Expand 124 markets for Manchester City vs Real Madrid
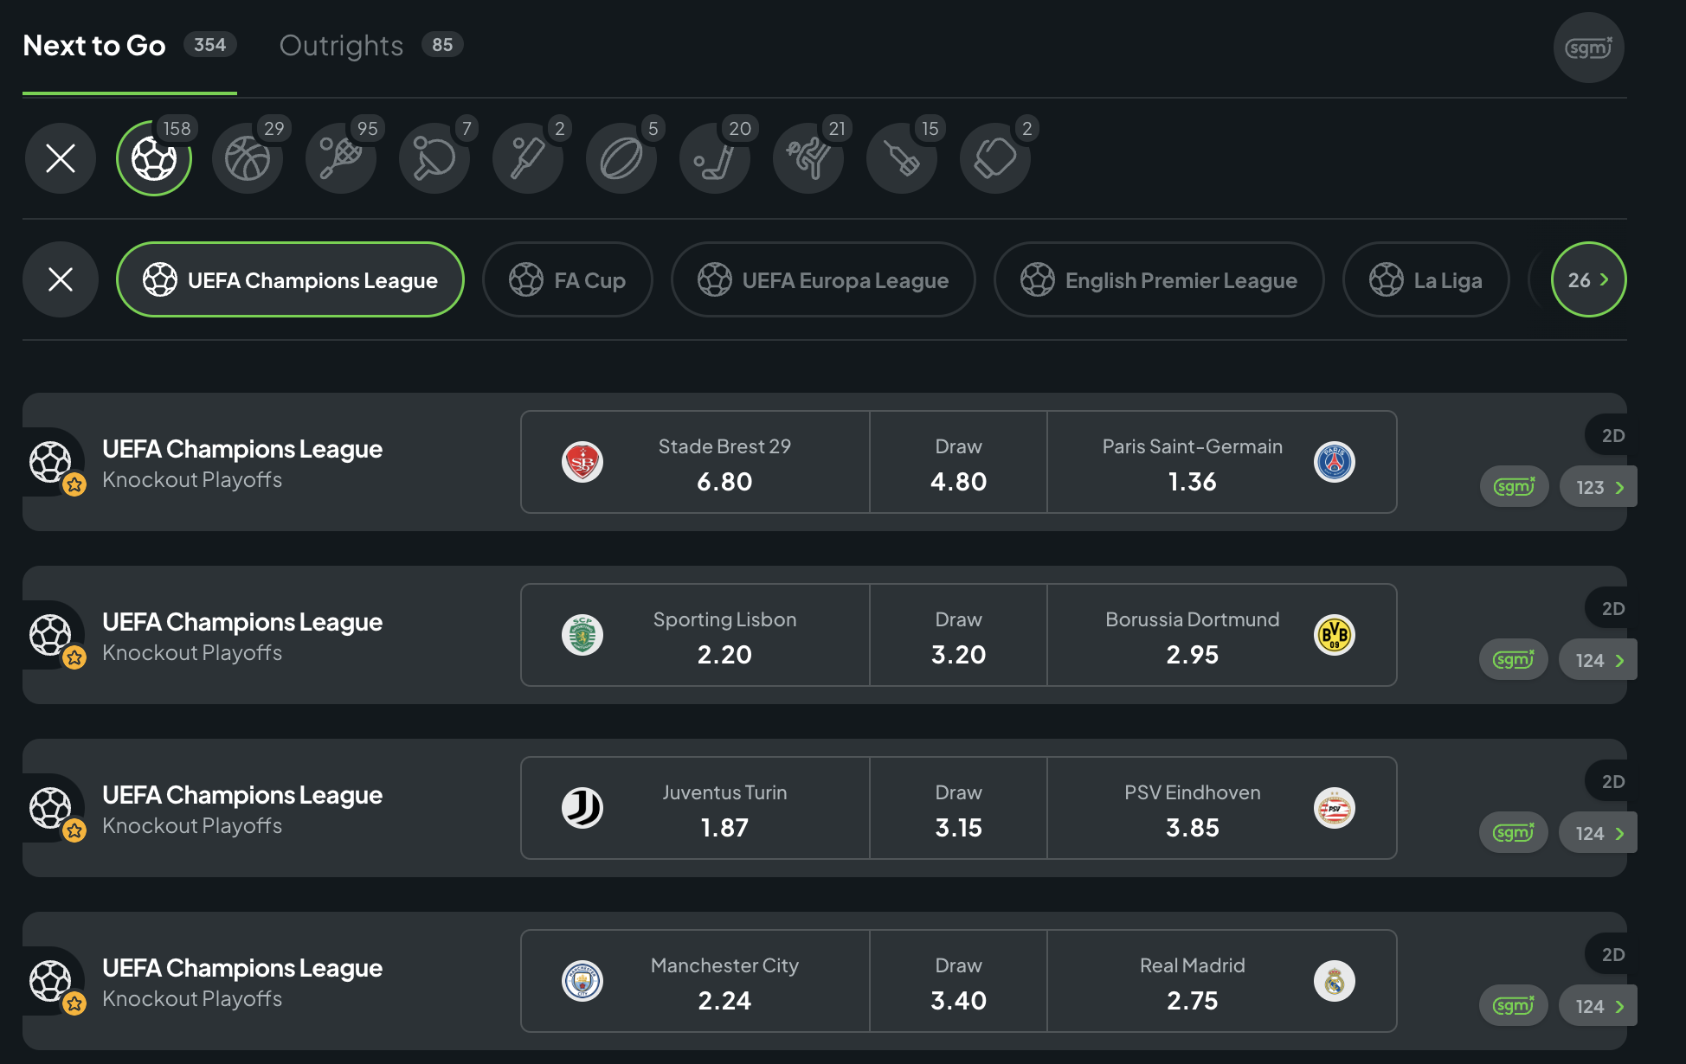 point(1599,1005)
